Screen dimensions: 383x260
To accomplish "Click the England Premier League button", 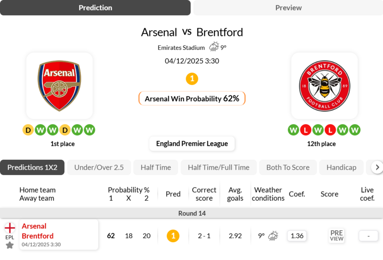I will [192, 144].
